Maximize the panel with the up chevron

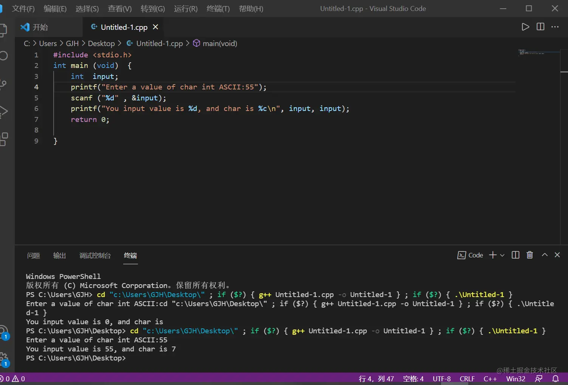click(545, 255)
